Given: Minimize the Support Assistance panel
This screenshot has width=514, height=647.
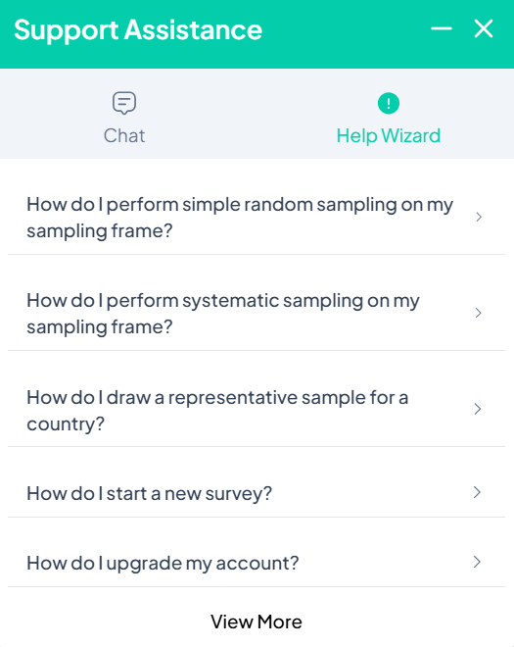Looking at the screenshot, I should (442, 28).
